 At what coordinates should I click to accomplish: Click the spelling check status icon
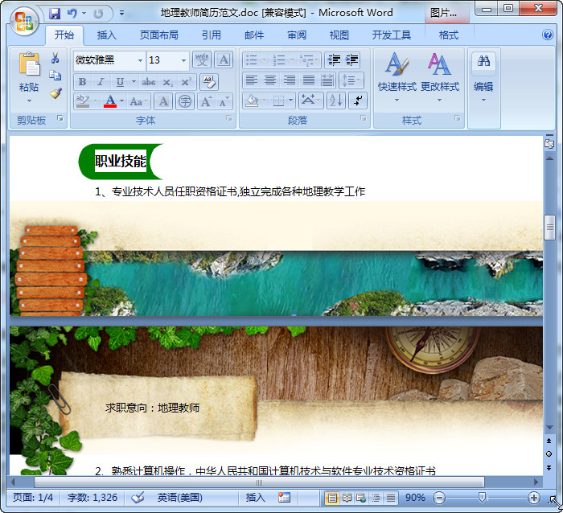click(x=138, y=498)
